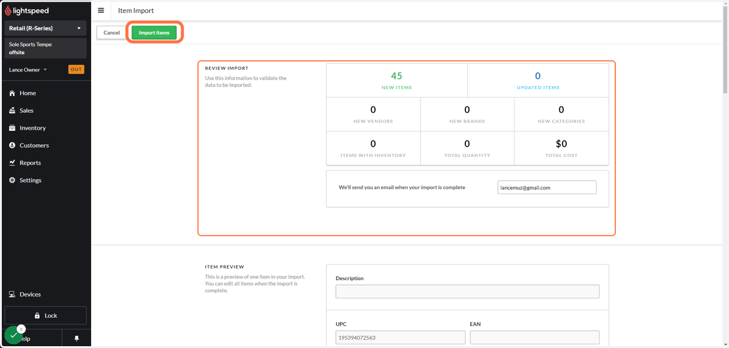Open the Retail (R-Series) product dropdown
729x348 pixels.
pos(46,28)
